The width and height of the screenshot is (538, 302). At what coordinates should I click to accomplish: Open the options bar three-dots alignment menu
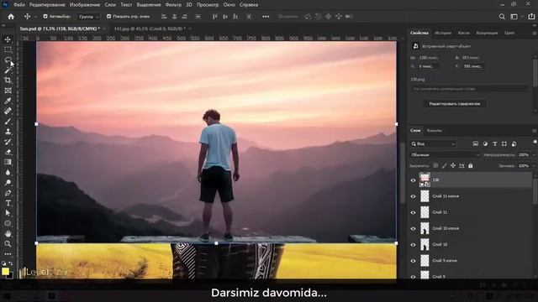pyautogui.click(x=266, y=17)
